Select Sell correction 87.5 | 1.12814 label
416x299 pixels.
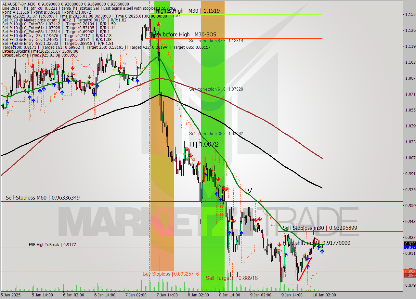(216, 41)
